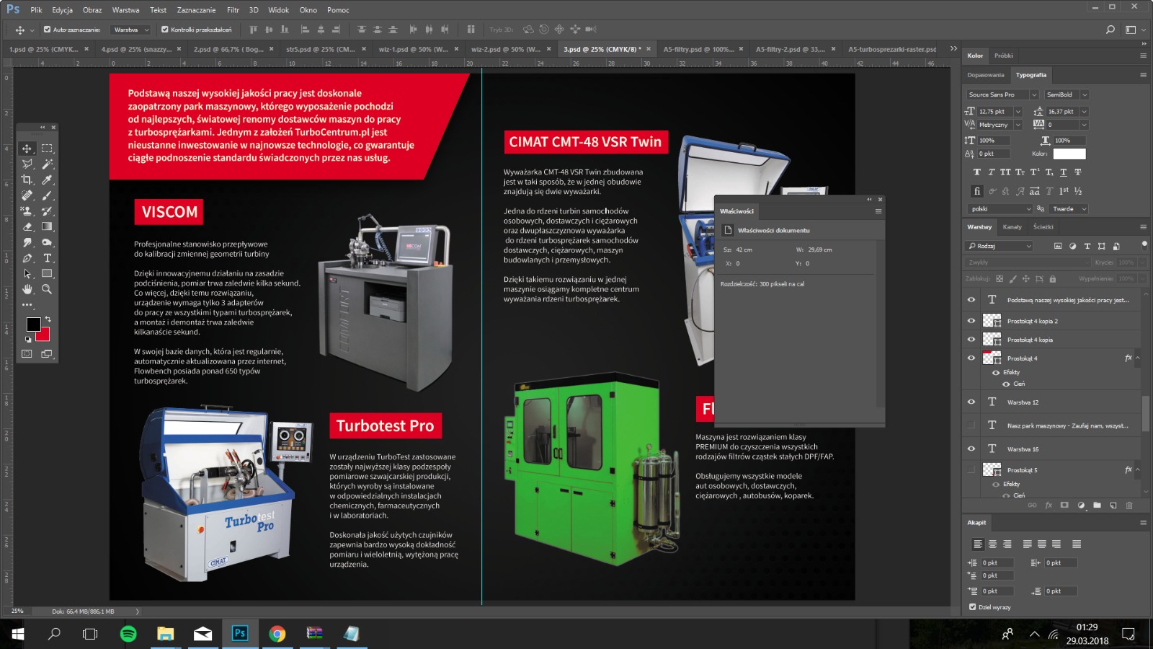Open the Filtr menu
The width and height of the screenshot is (1153, 649).
pos(233,10)
